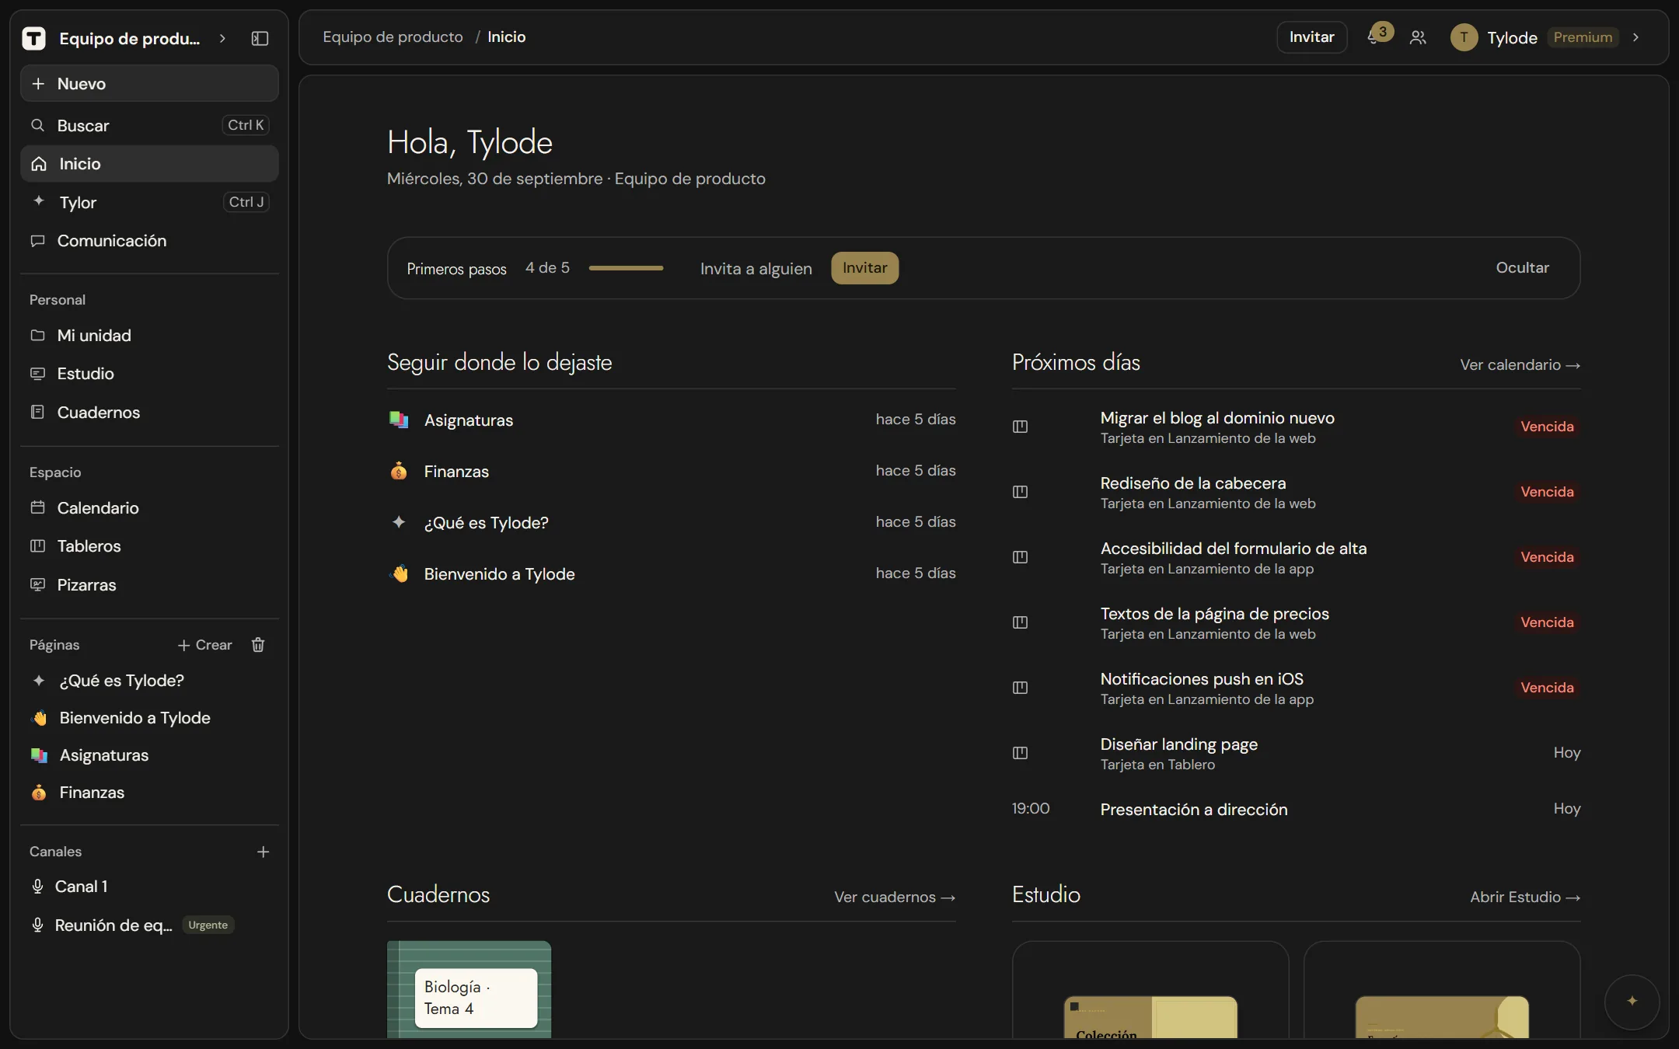
Task: Follow the Ver calendario link
Action: pyautogui.click(x=1520, y=365)
